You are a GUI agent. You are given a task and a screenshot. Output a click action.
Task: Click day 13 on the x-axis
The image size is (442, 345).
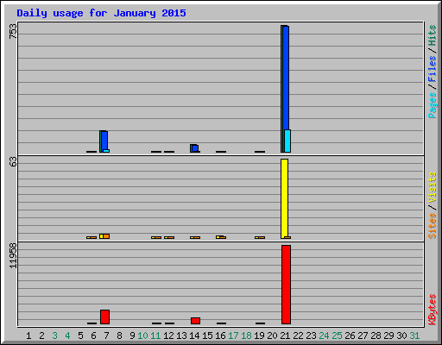tap(181, 336)
